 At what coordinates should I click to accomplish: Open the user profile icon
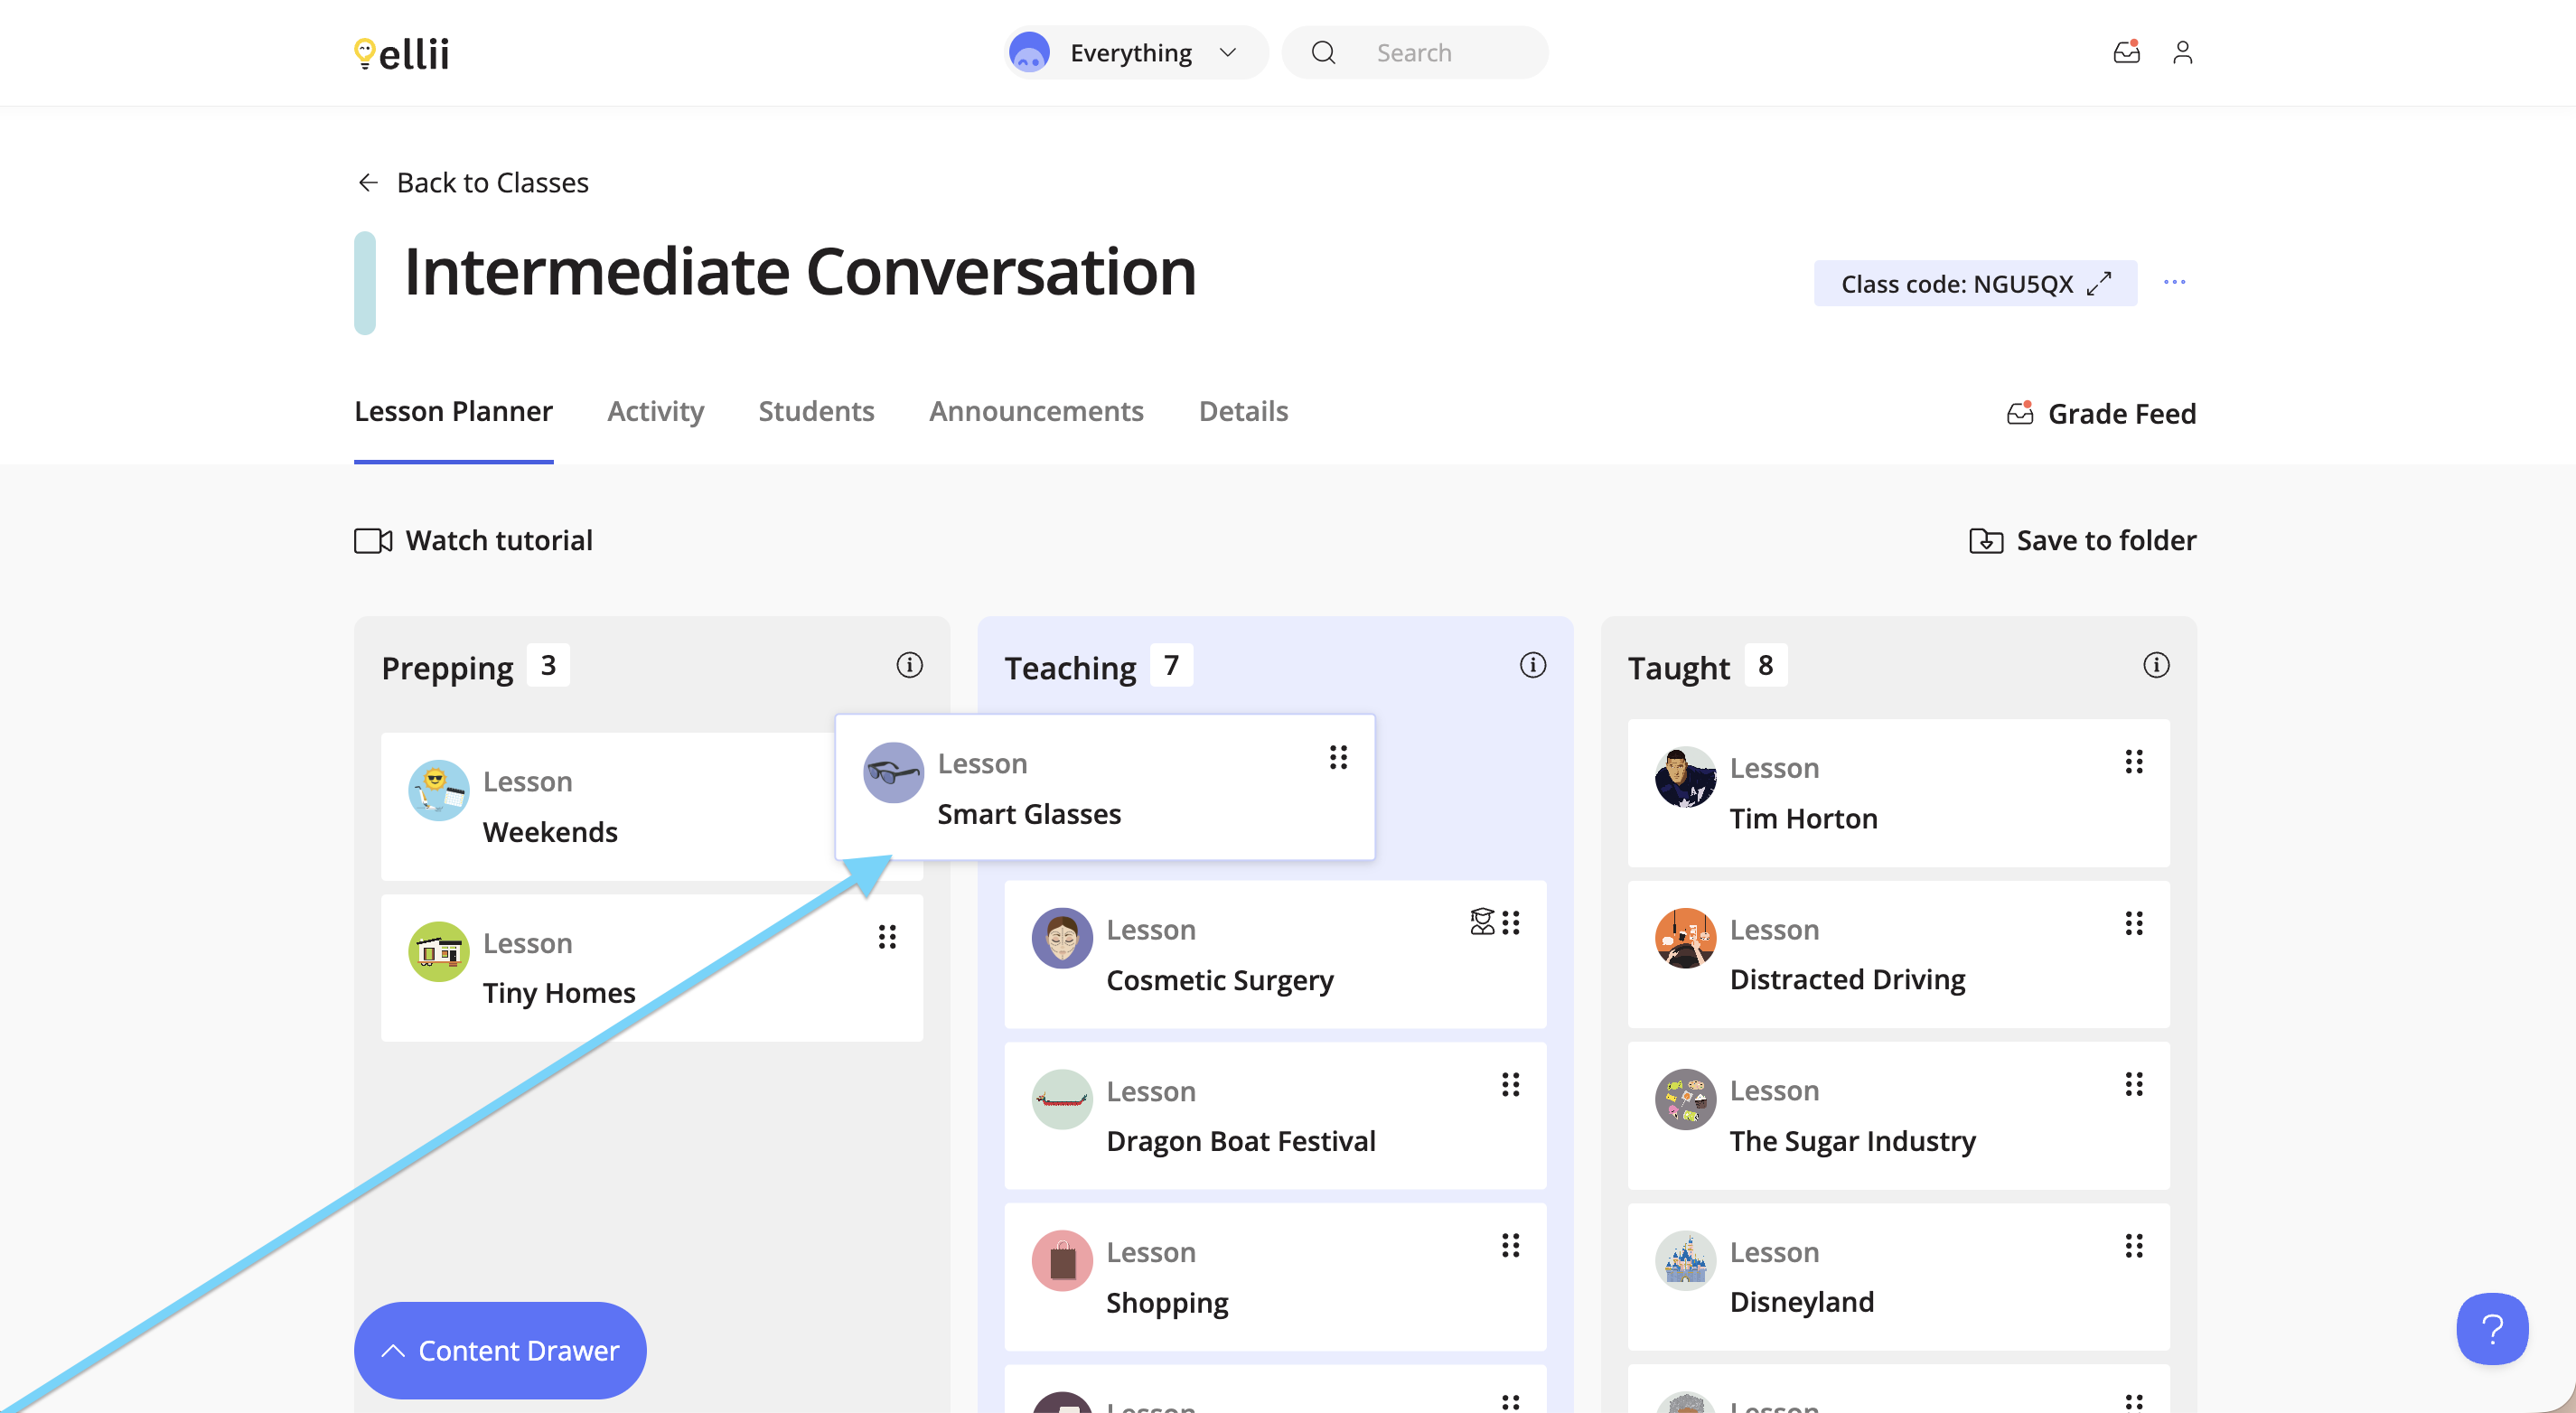[x=2183, y=52]
